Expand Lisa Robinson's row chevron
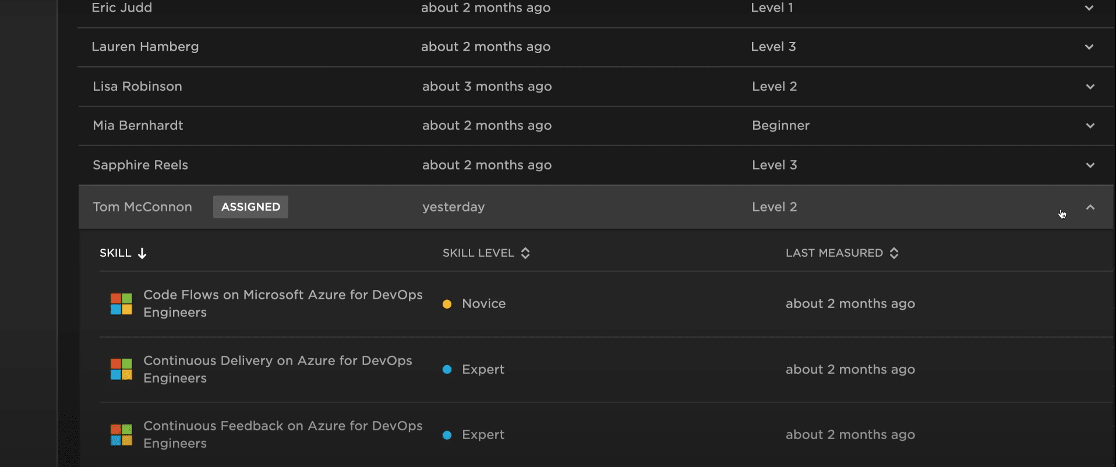The height and width of the screenshot is (467, 1116). [1090, 87]
